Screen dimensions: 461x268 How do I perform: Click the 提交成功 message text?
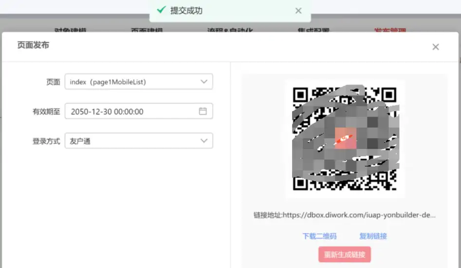point(186,11)
